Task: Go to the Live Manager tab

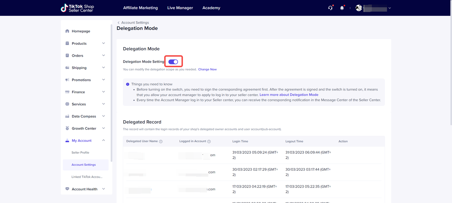Action: tap(180, 8)
